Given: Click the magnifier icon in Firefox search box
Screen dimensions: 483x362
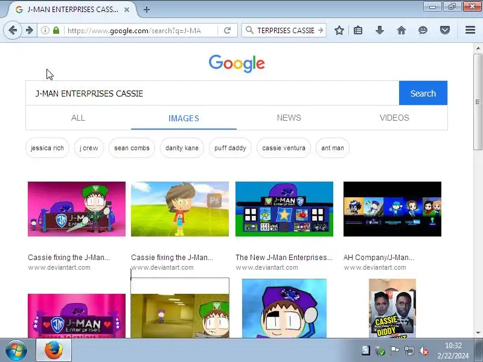Looking at the screenshot, I should 249,30.
